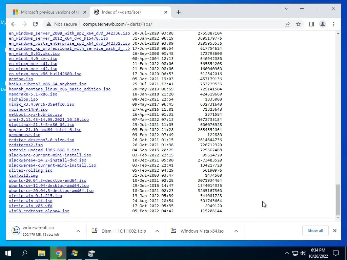The image size is (347, 260).
Task: Open the Chrome side panel
Action: point(312,24)
